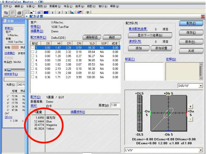The height and width of the screenshot is (154, 206).
Task: Open the D65/10° illuminant dropdown in dialog
Action: (x=201, y=86)
